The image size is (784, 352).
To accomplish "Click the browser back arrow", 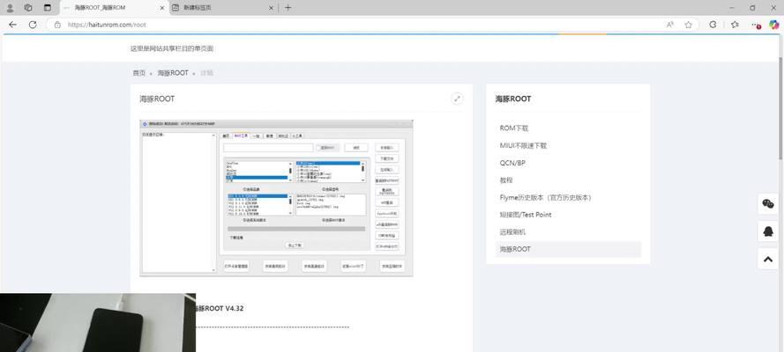I will click(x=12, y=25).
